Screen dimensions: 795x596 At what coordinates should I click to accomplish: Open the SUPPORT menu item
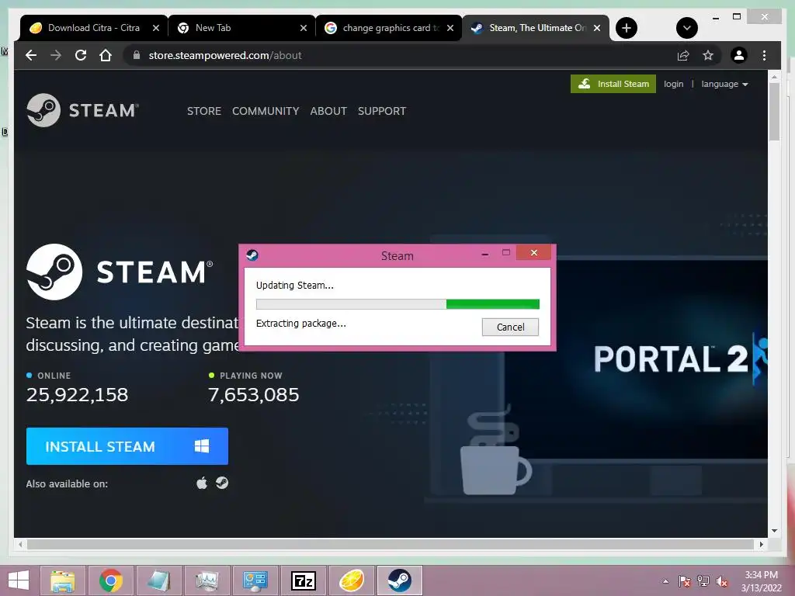click(x=382, y=111)
